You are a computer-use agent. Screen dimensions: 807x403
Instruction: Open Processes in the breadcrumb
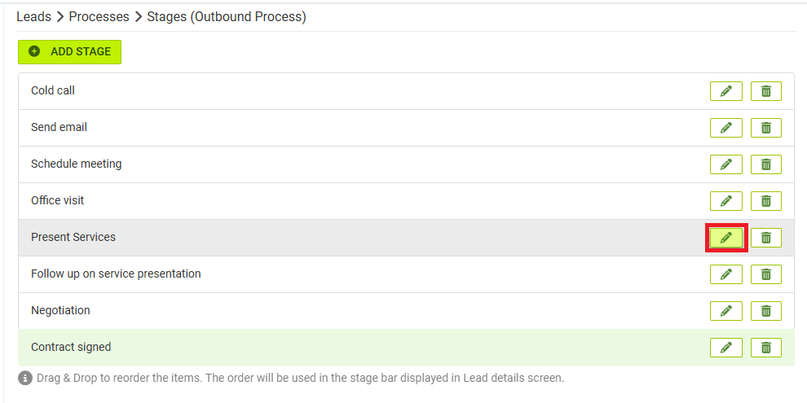[x=99, y=17]
